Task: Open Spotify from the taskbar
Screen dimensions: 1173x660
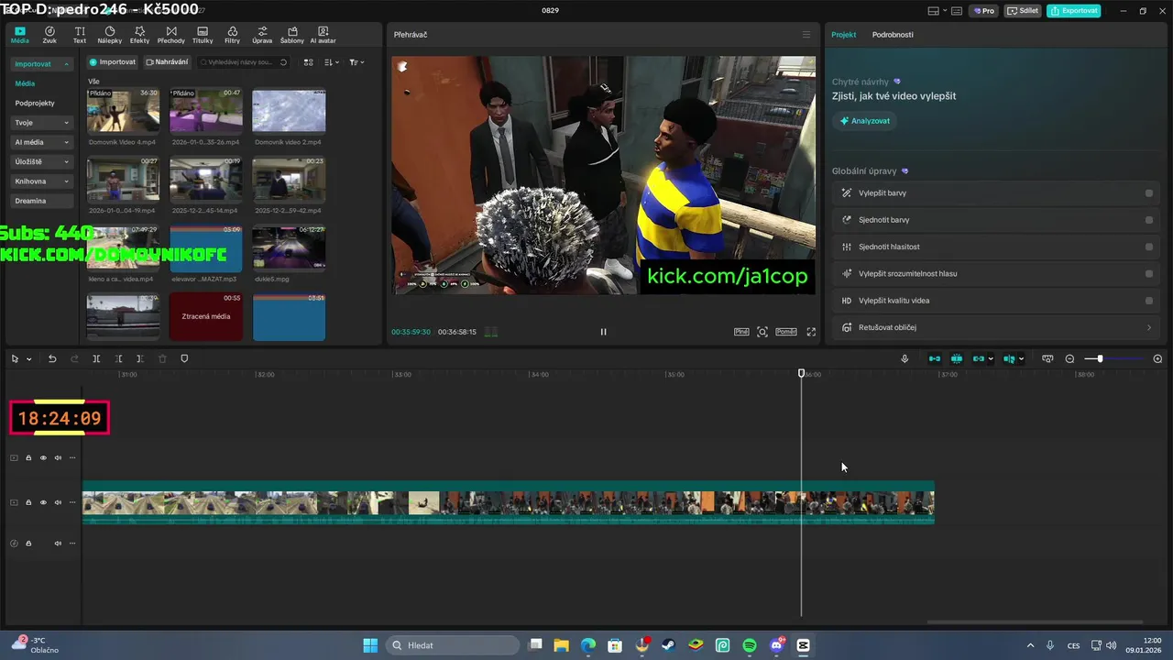Action: coord(750,645)
